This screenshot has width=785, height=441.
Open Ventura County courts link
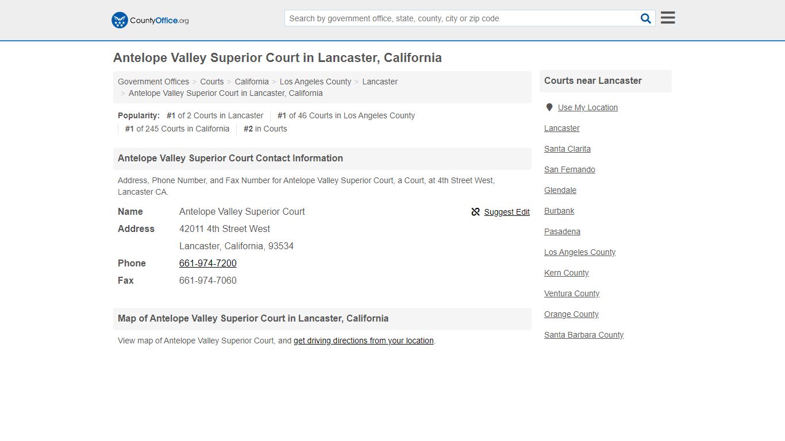coord(572,293)
